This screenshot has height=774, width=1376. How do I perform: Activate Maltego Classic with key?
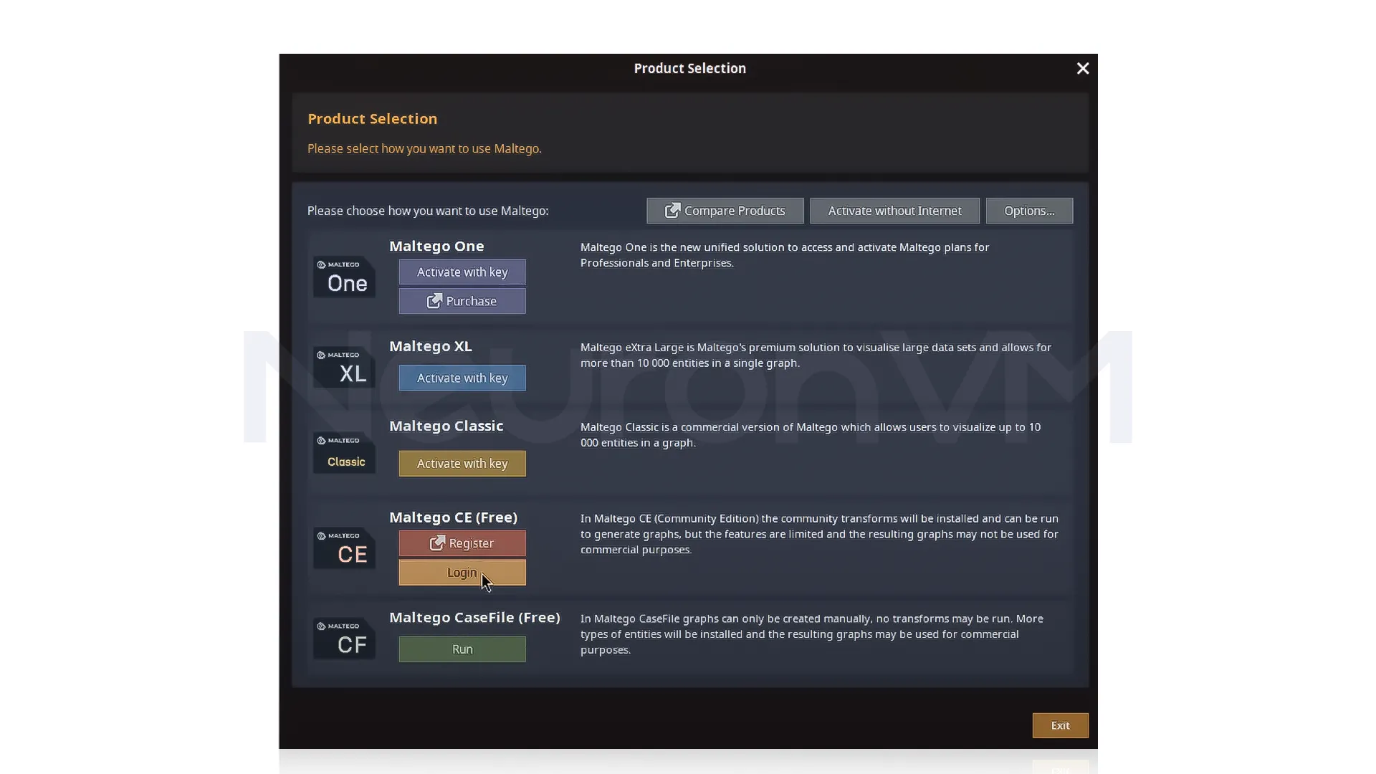[462, 464]
